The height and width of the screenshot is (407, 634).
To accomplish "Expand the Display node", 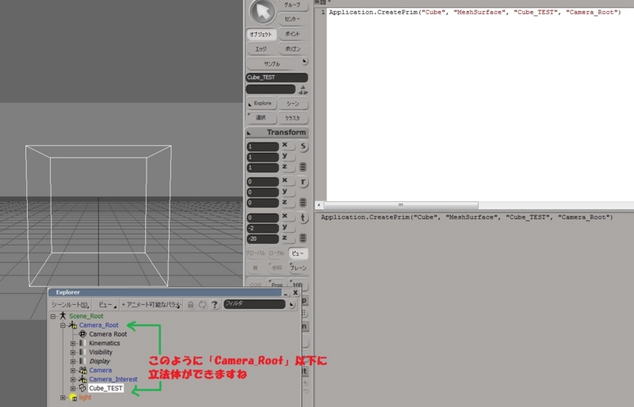I will pos(73,361).
